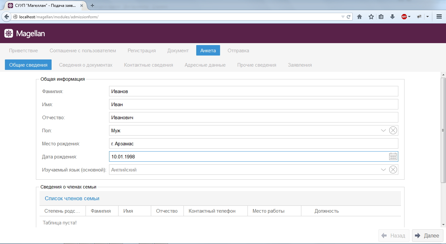Click site identity globe icon in address bar
The width and height of the screenshot is (446, 244).
(x=15, y=17)
